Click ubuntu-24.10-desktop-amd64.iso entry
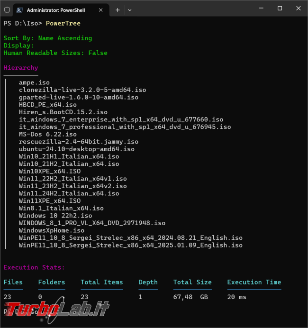This screenshot has width=308, height=328. tap(77, 149)
